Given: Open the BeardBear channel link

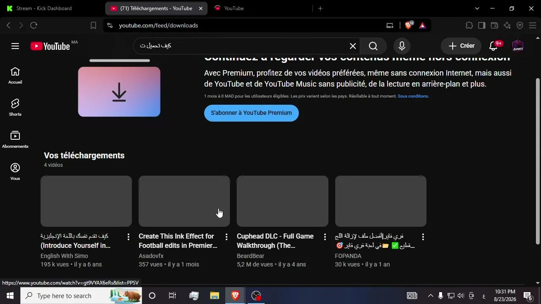Looking at the screenshot, I should click(x=251, y=256).
